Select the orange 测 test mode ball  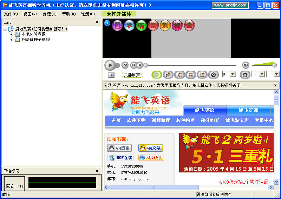[165, 26]
